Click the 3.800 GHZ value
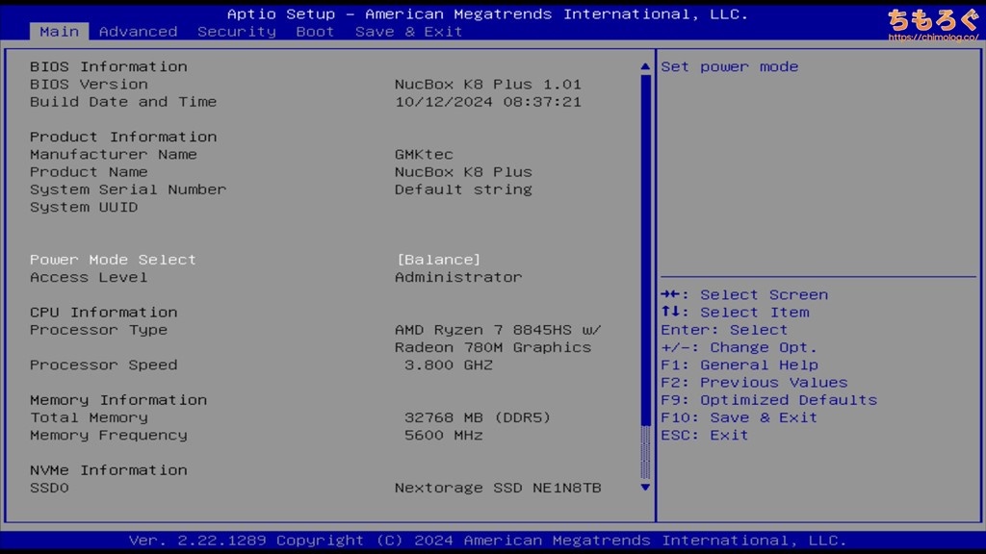This screenshot has width=986, height=554. click(x=449, y=365)
